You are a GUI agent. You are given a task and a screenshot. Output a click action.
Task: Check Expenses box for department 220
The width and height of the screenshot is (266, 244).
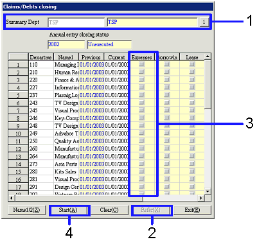[141, 80]
